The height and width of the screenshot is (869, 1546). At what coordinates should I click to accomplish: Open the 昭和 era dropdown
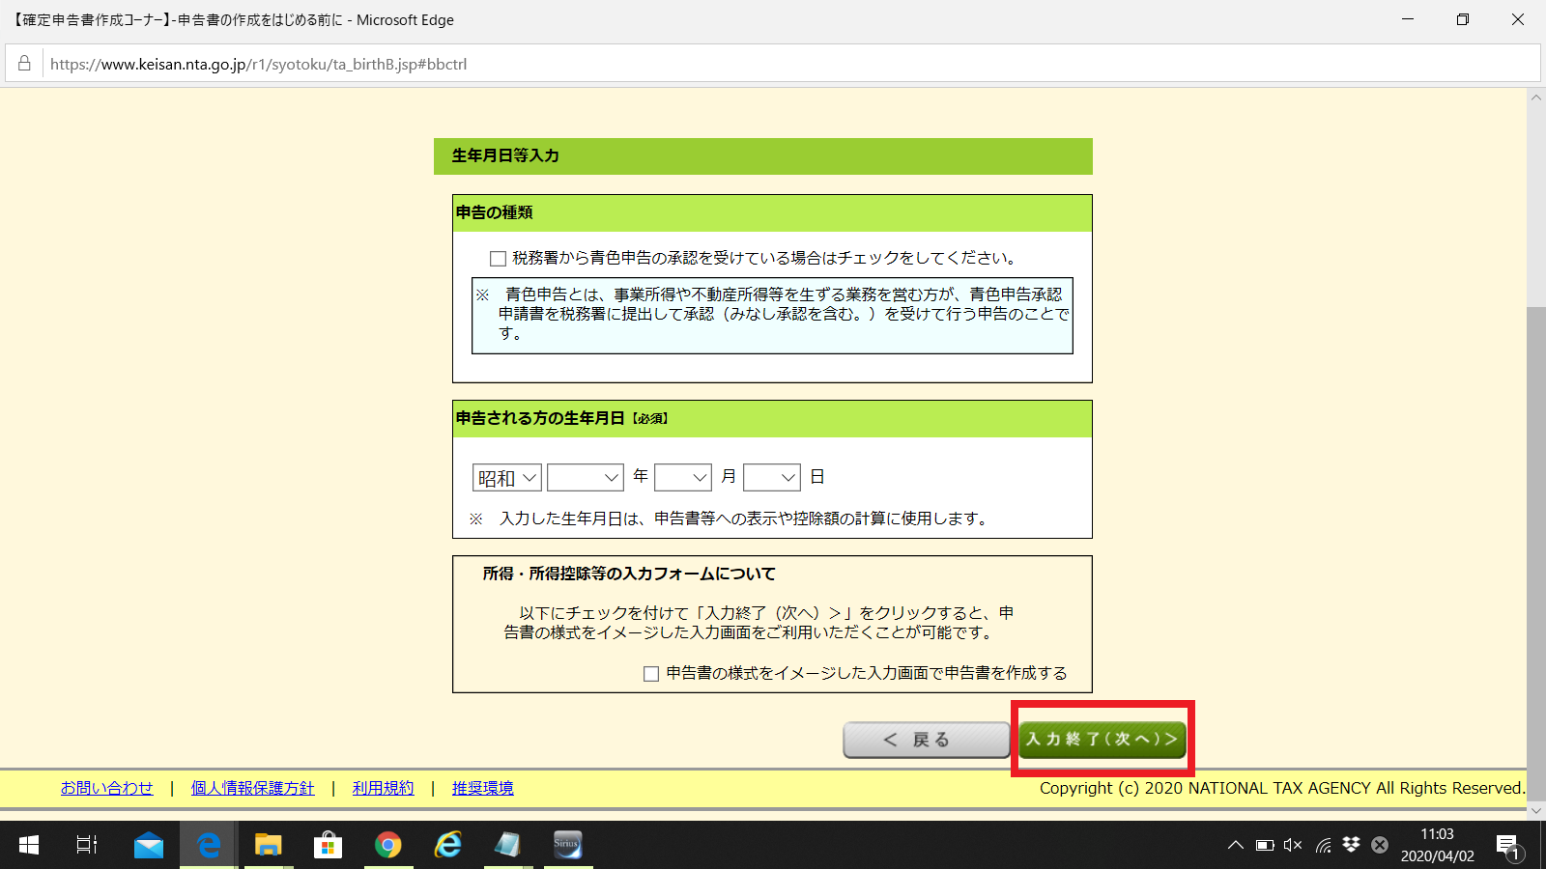[506, 476]
